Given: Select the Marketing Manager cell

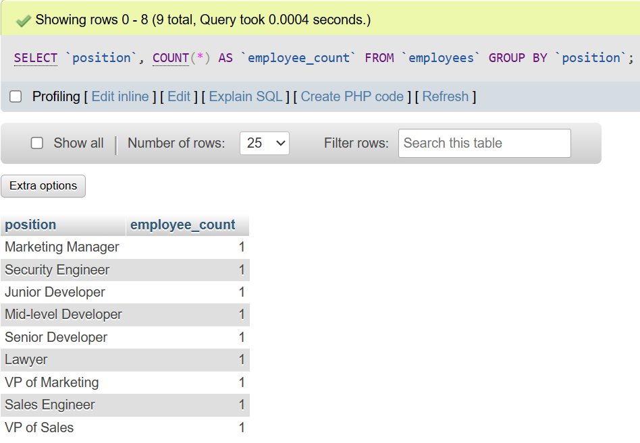Looking at the screenshot, I should [62, 247].
